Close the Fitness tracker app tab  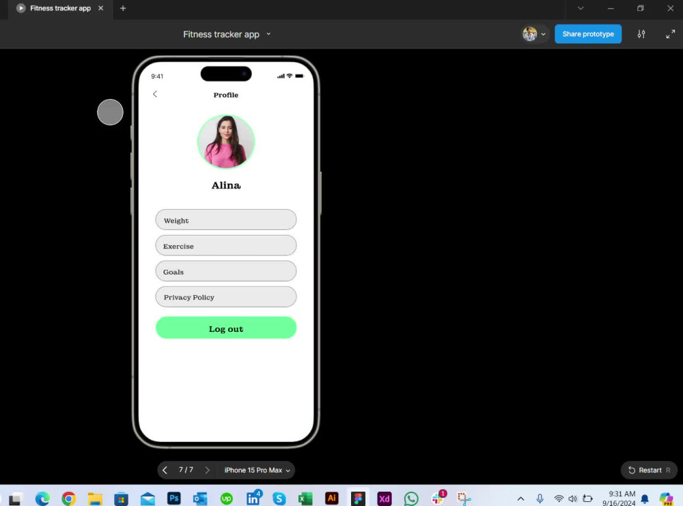(100, 8)
